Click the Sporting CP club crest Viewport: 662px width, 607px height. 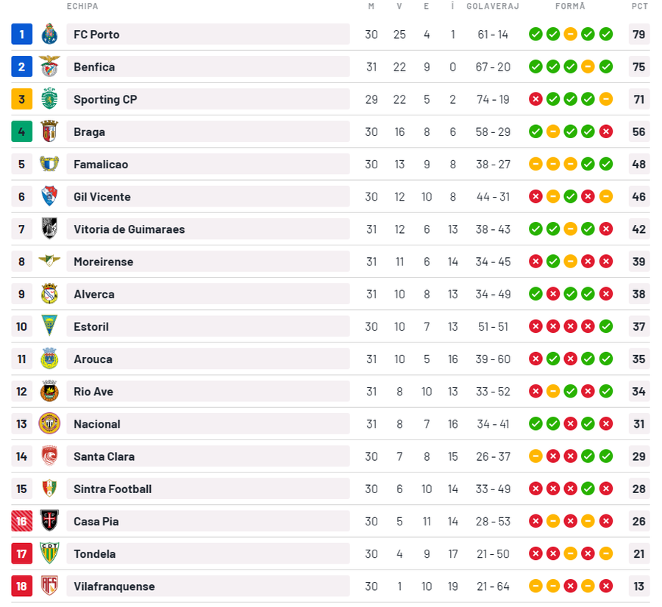tap(49, 99)
